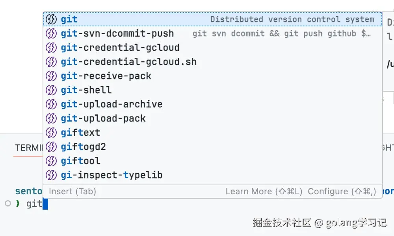The width and height of the screenshot is (394, 236).
Task: Select the git-credential-gcloud suggestion
Action: point(120,48)
